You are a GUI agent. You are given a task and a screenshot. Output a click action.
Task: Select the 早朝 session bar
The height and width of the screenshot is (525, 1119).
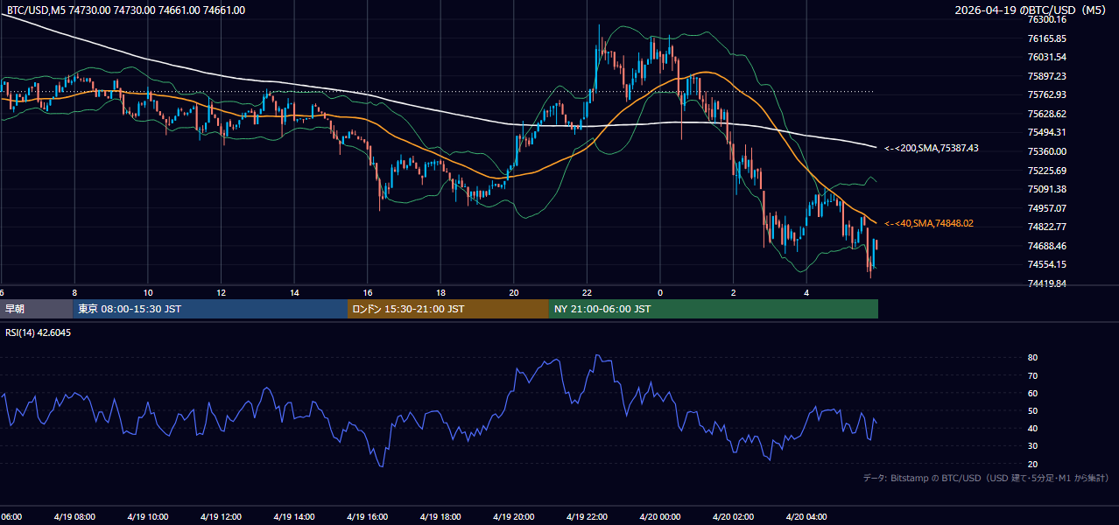[36, 309]
